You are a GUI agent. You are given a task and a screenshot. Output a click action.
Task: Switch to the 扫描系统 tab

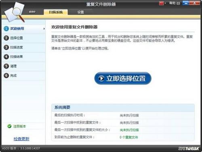pyautogui.click(x=56, y=12)
